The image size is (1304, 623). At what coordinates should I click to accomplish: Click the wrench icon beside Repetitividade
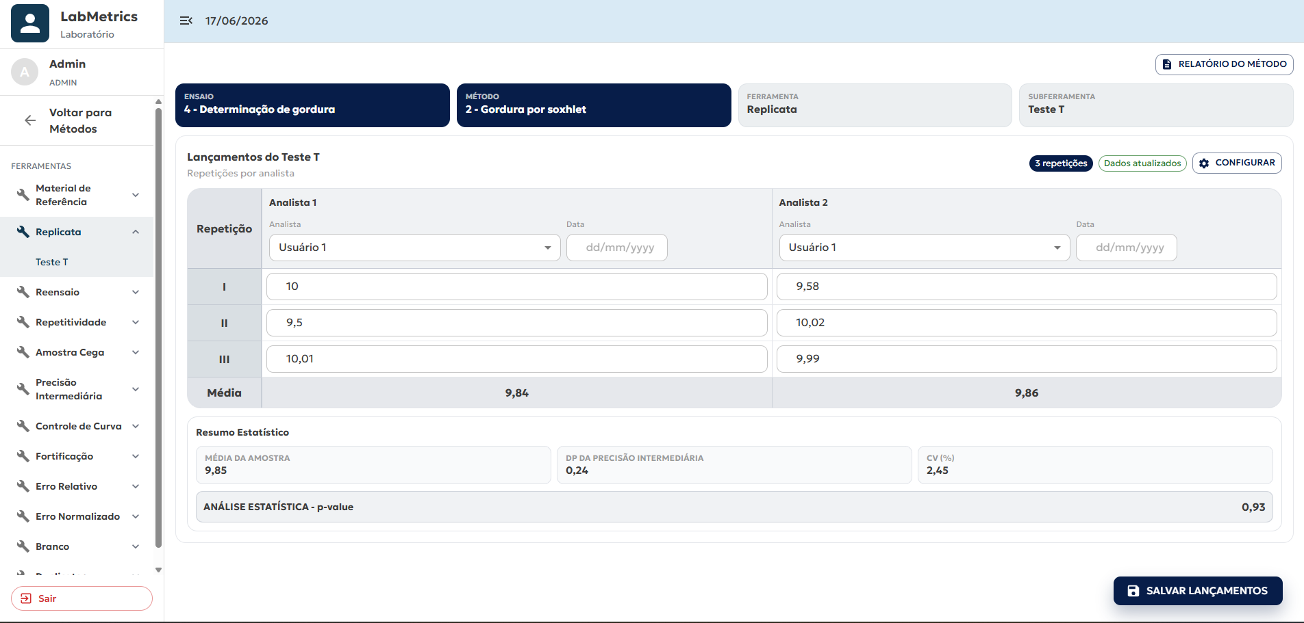pyautogui.click(x=23, y=322)
